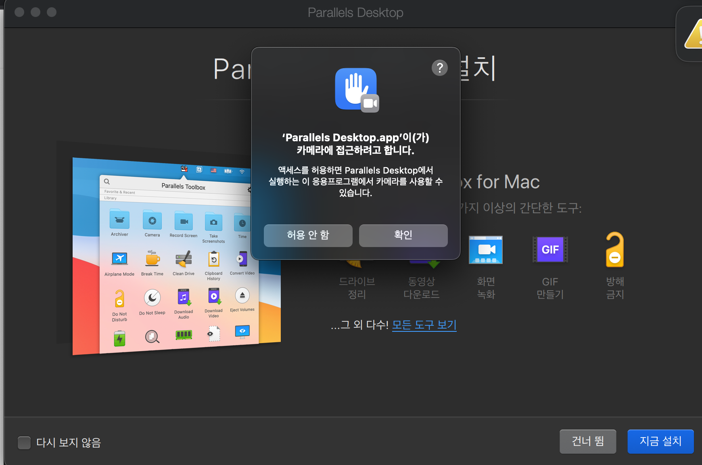Open the help question mark in dialog
The width and height of the screenshot is (702, 465).
440,68
